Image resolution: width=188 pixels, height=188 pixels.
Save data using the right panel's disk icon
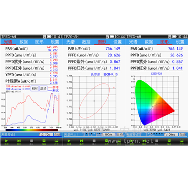coord(169,141)
